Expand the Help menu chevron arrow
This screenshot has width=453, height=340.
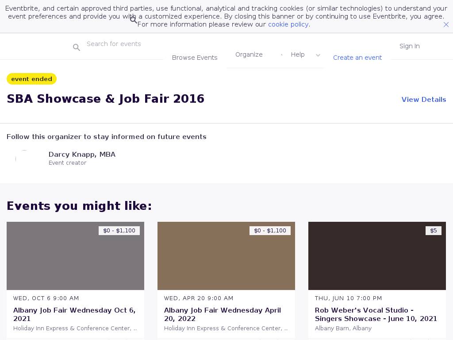click(x=318, y=55)
